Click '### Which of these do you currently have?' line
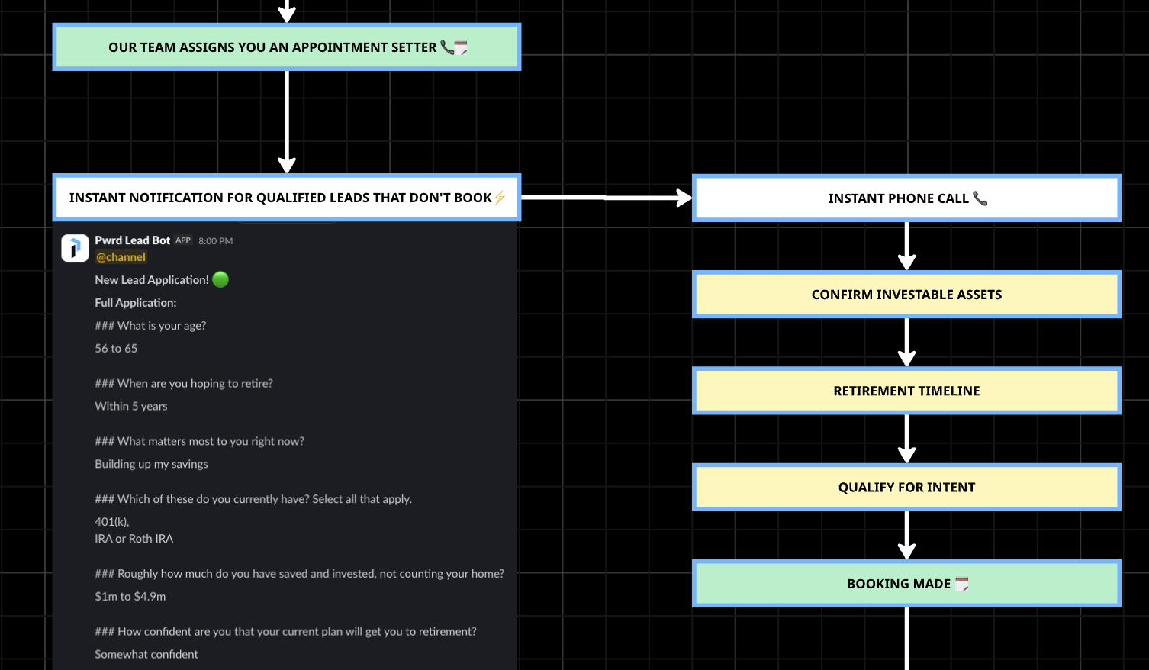 pyautogui.click(x=253, y=499)
